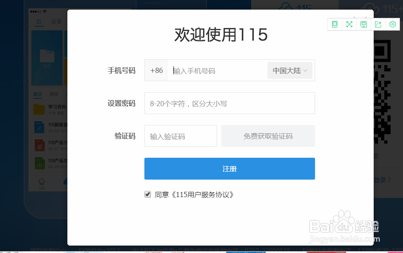Click the 115产品 PPT file icon
Screen dimensions: 403x253
[x=39, y=145]
